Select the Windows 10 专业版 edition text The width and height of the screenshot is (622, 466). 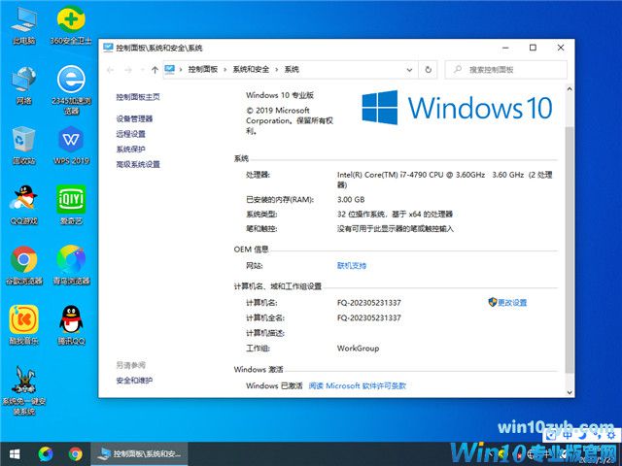(x=280, y=95)
